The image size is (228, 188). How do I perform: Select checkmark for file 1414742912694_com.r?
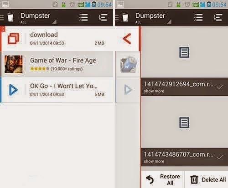coord(220,87)
